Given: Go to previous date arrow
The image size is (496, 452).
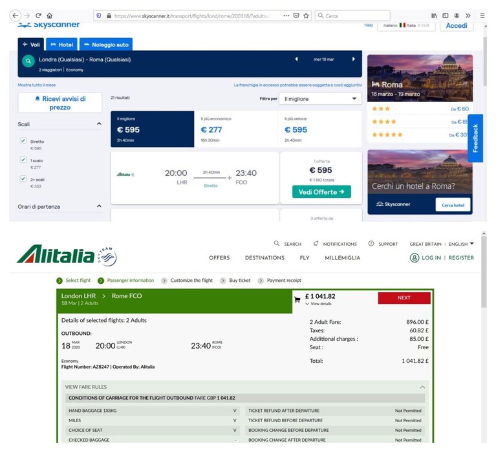Looking at the screenshot, I should [296, 59].
